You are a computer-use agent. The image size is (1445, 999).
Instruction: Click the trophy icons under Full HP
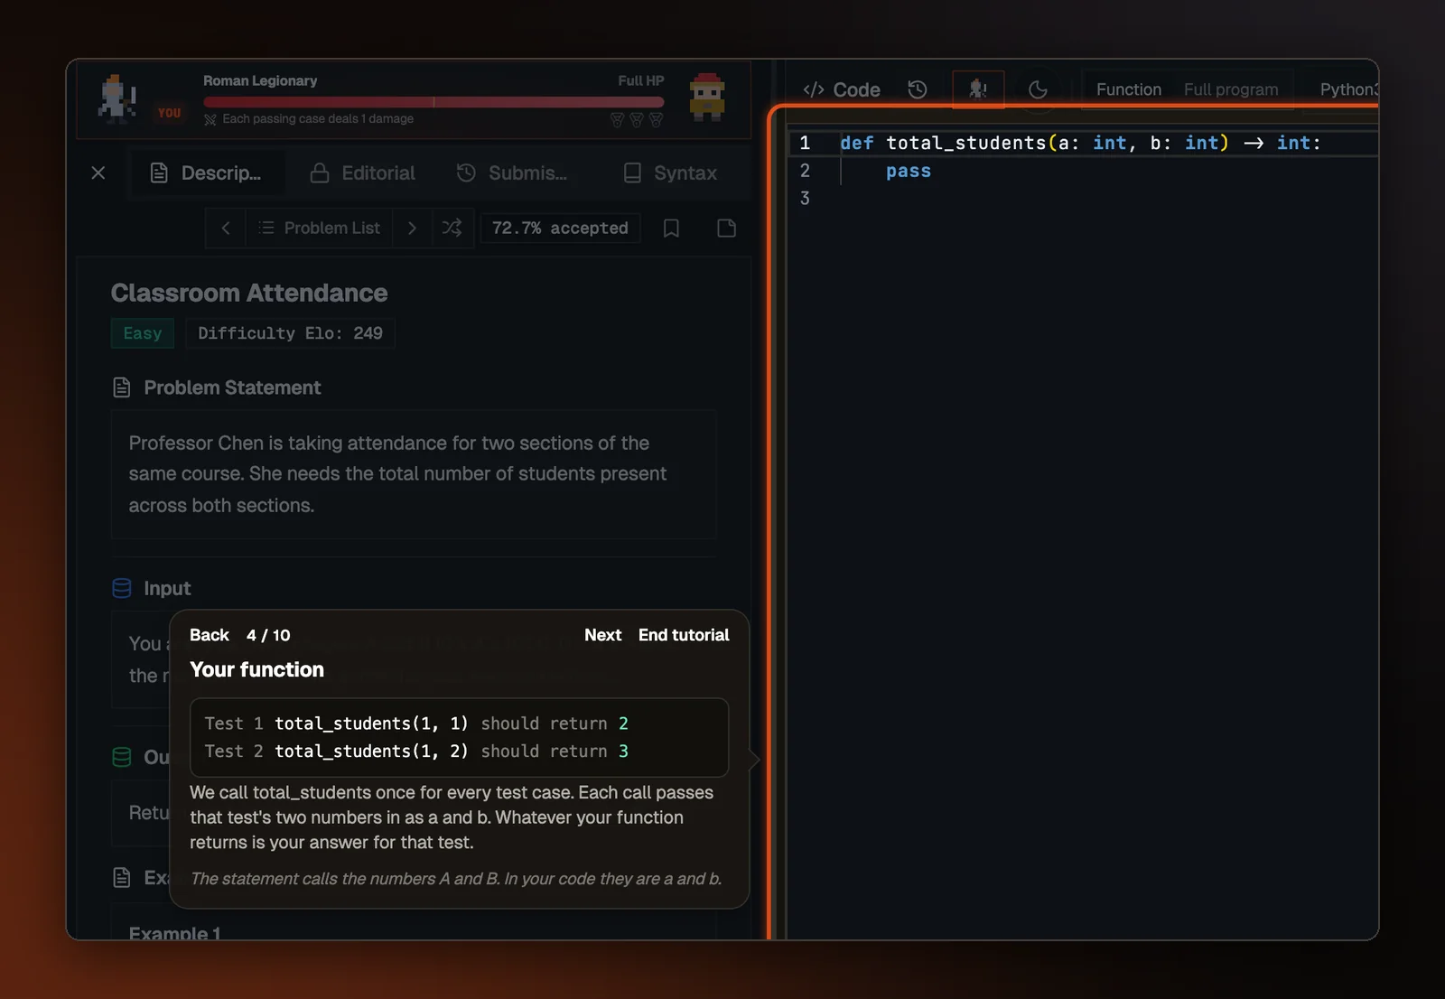click(637, 119)
